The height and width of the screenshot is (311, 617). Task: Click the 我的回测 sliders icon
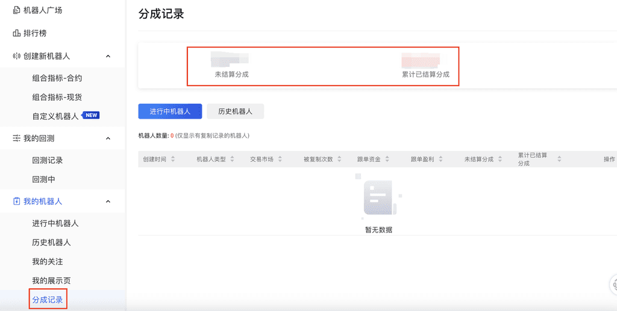tap(16, 138)
